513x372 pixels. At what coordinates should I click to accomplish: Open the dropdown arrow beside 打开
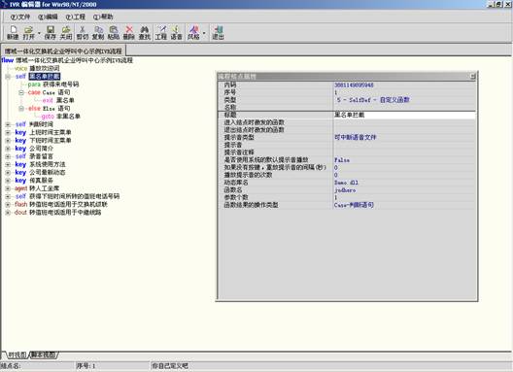point(39,33)
